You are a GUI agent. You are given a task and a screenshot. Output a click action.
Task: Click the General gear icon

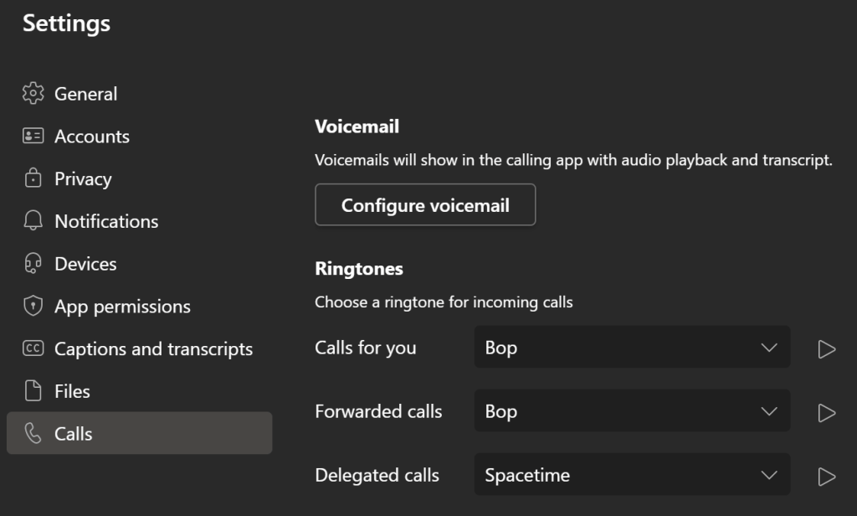click(33, 94)
